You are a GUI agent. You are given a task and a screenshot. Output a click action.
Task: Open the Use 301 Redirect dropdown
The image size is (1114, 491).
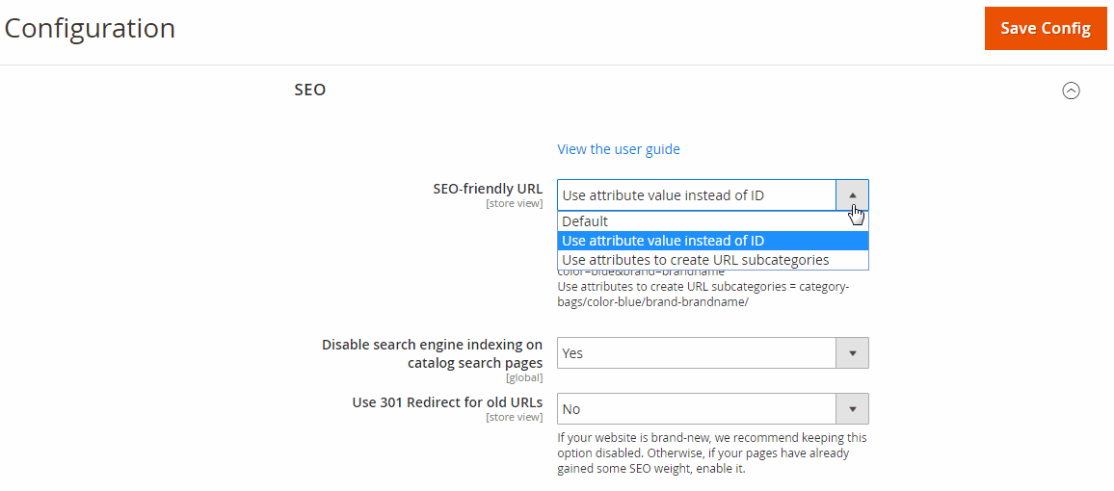tap(712, 409)
